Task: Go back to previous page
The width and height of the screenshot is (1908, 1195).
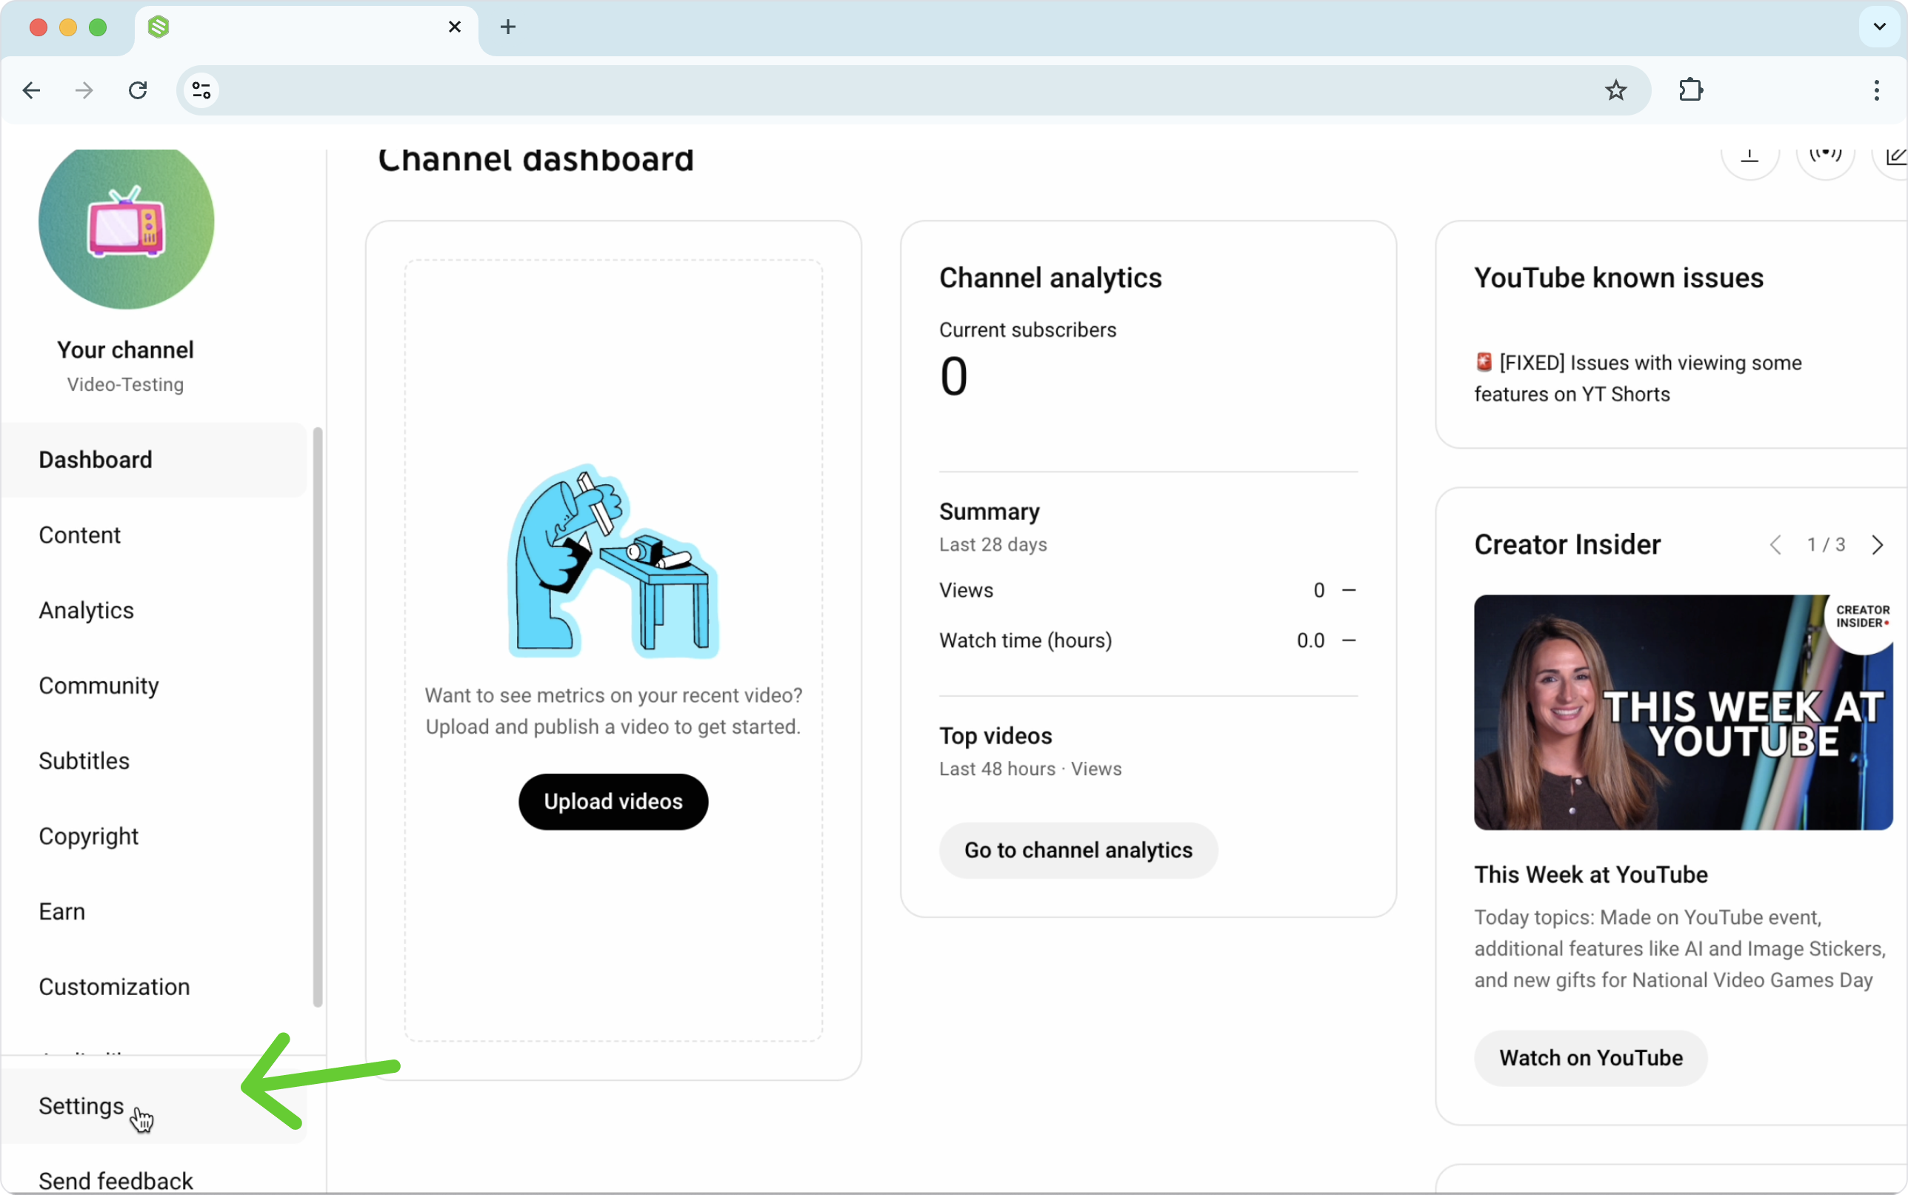Action: pyautogui.click(x=32, y=90)
